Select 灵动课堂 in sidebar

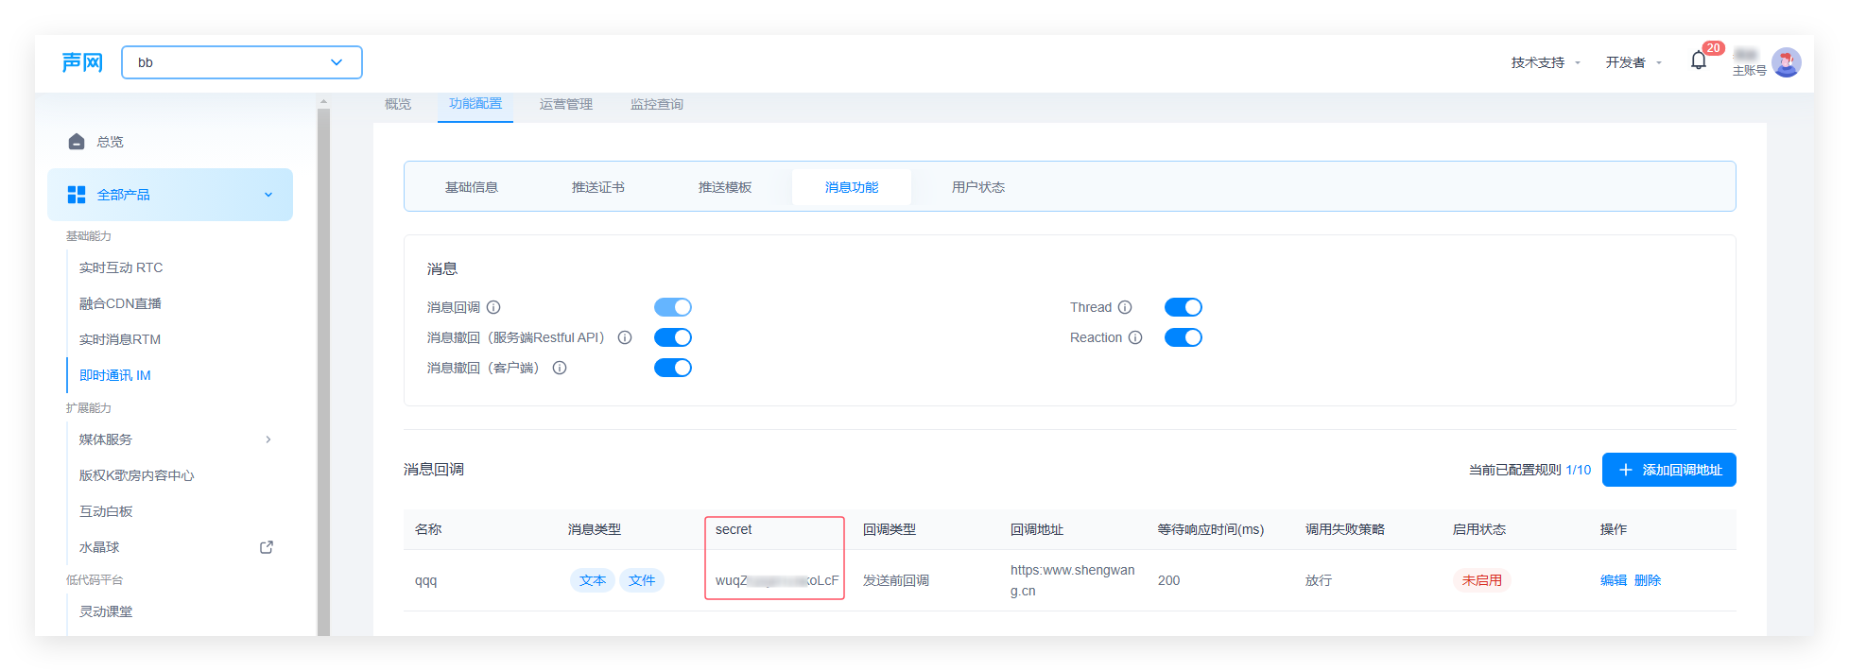point(106,611)
